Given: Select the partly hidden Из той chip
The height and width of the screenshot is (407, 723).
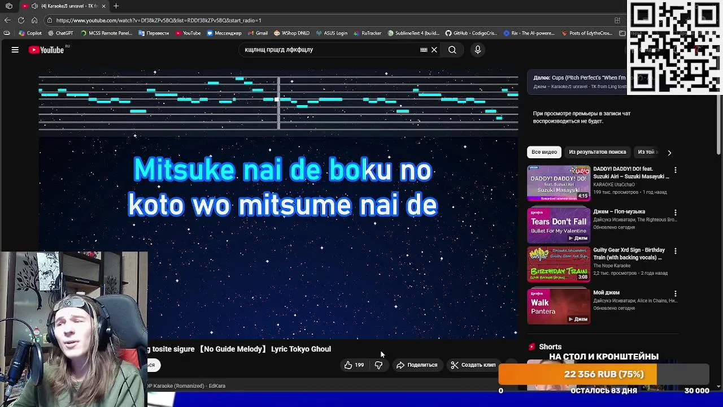Looking at the screenshot, I should (x=646, y=152).
